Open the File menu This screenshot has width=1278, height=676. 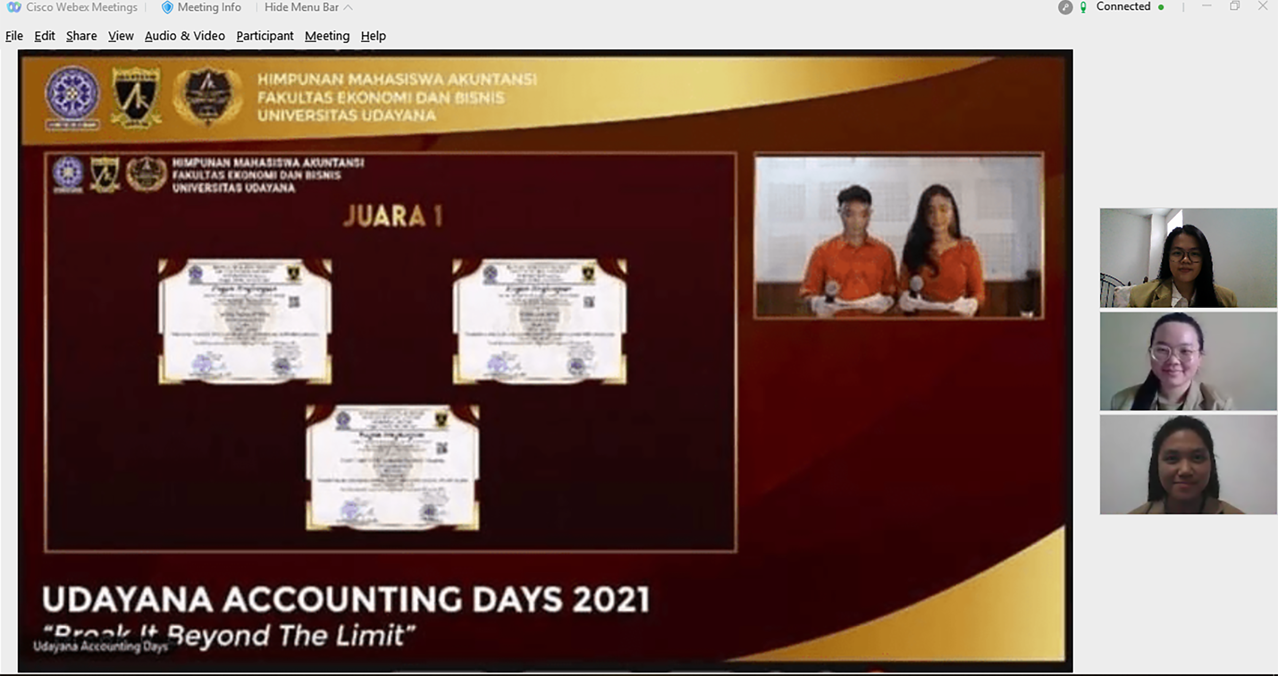pos(14,36)
